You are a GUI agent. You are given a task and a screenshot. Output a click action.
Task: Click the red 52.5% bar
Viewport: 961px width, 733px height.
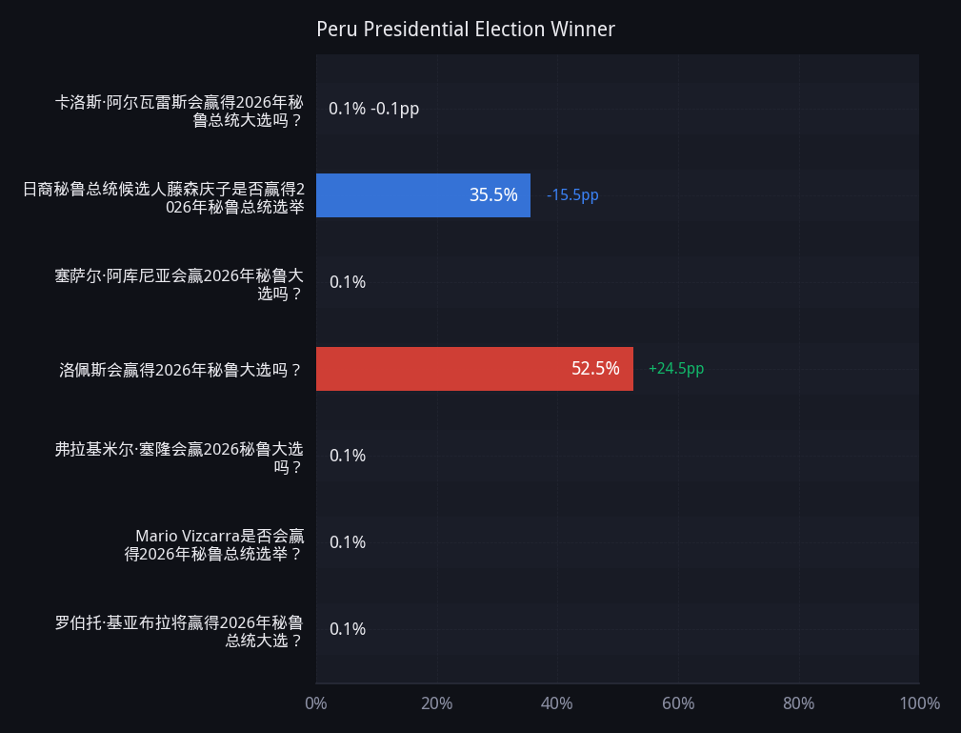click(474, 369)
